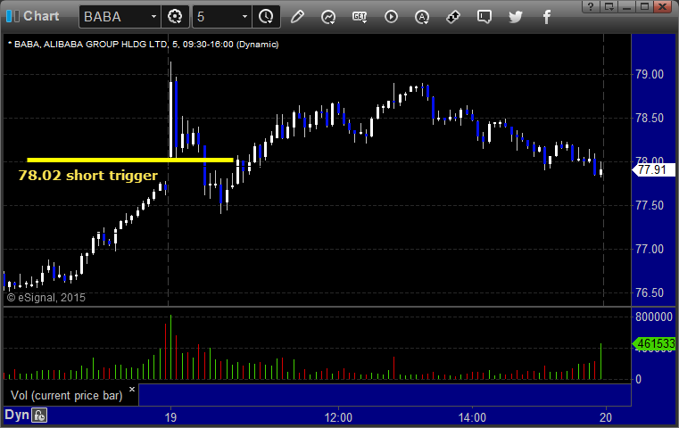679x428 pixels.
Task: Click the 14:00 time axis label
Action: click(472, 417)
